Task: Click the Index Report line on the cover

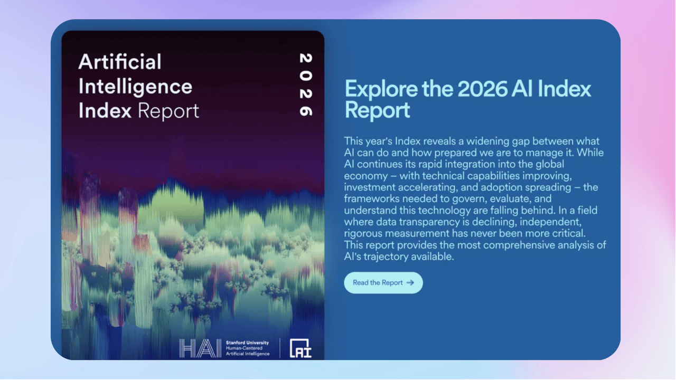Action: pyautogui.click(x=138, y=111)
